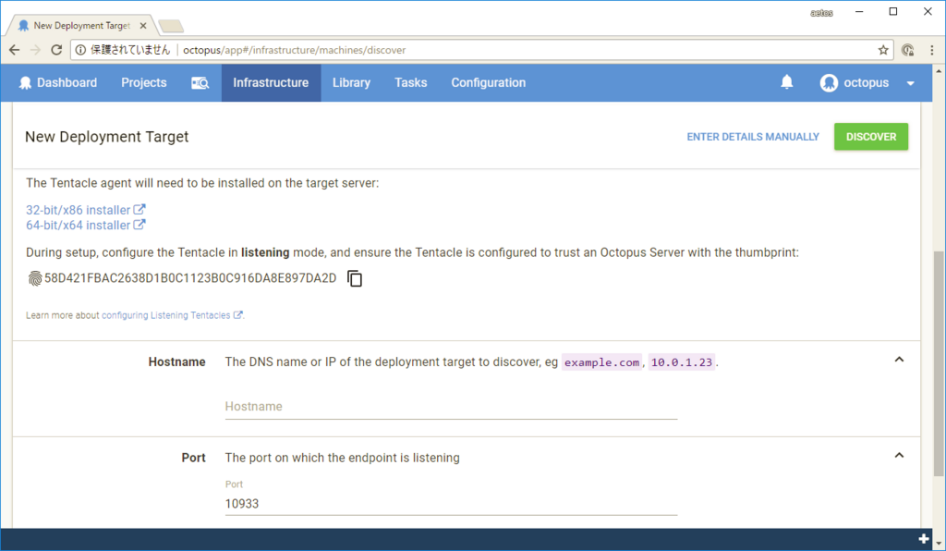Click the bold Port section label
Image resolution: width=946 pixels, height=551 pixels.
tap(194, 458)
